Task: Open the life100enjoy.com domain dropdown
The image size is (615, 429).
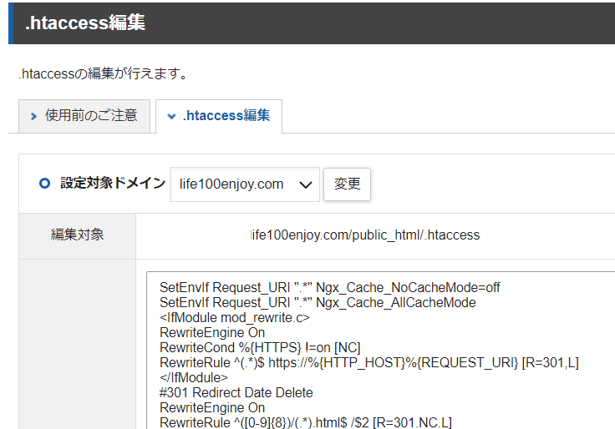Action: (x=245, y=184)
